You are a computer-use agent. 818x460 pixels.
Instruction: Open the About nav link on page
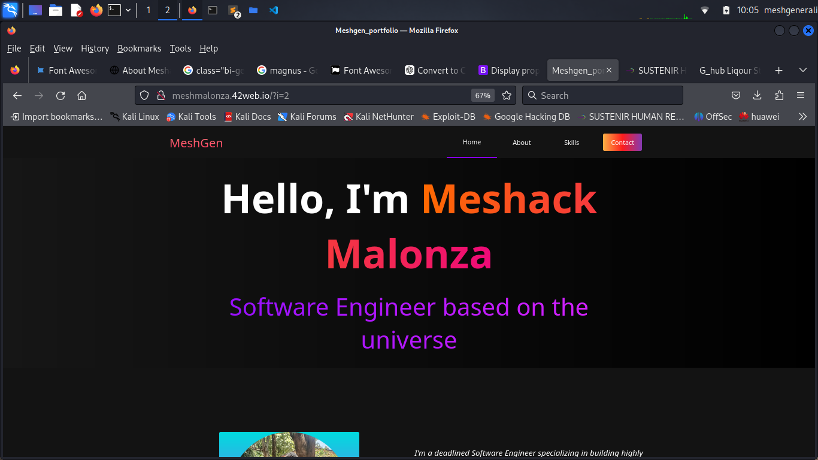pos(522,143)
